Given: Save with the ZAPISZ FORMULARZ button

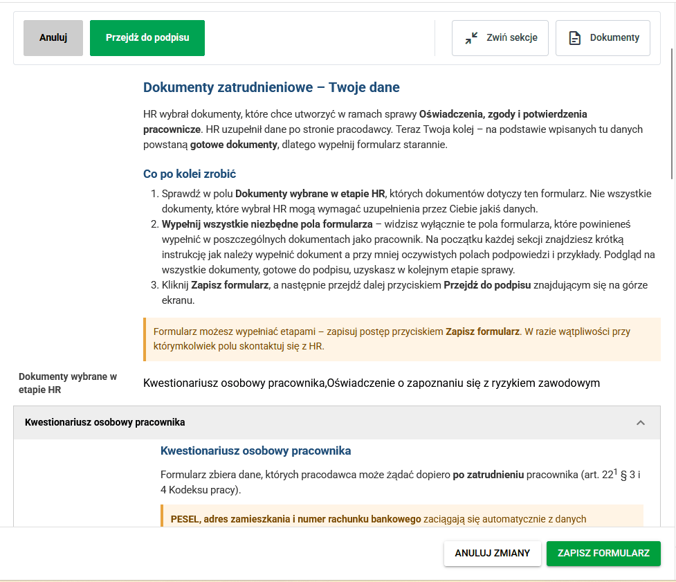Looking at the screenshot, I should (x=603, y=553).
